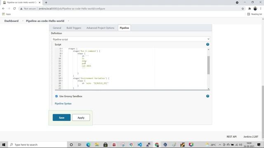Click the browser Back arrow
Viewport: 264px width, 148px height.
click(3, 9)
